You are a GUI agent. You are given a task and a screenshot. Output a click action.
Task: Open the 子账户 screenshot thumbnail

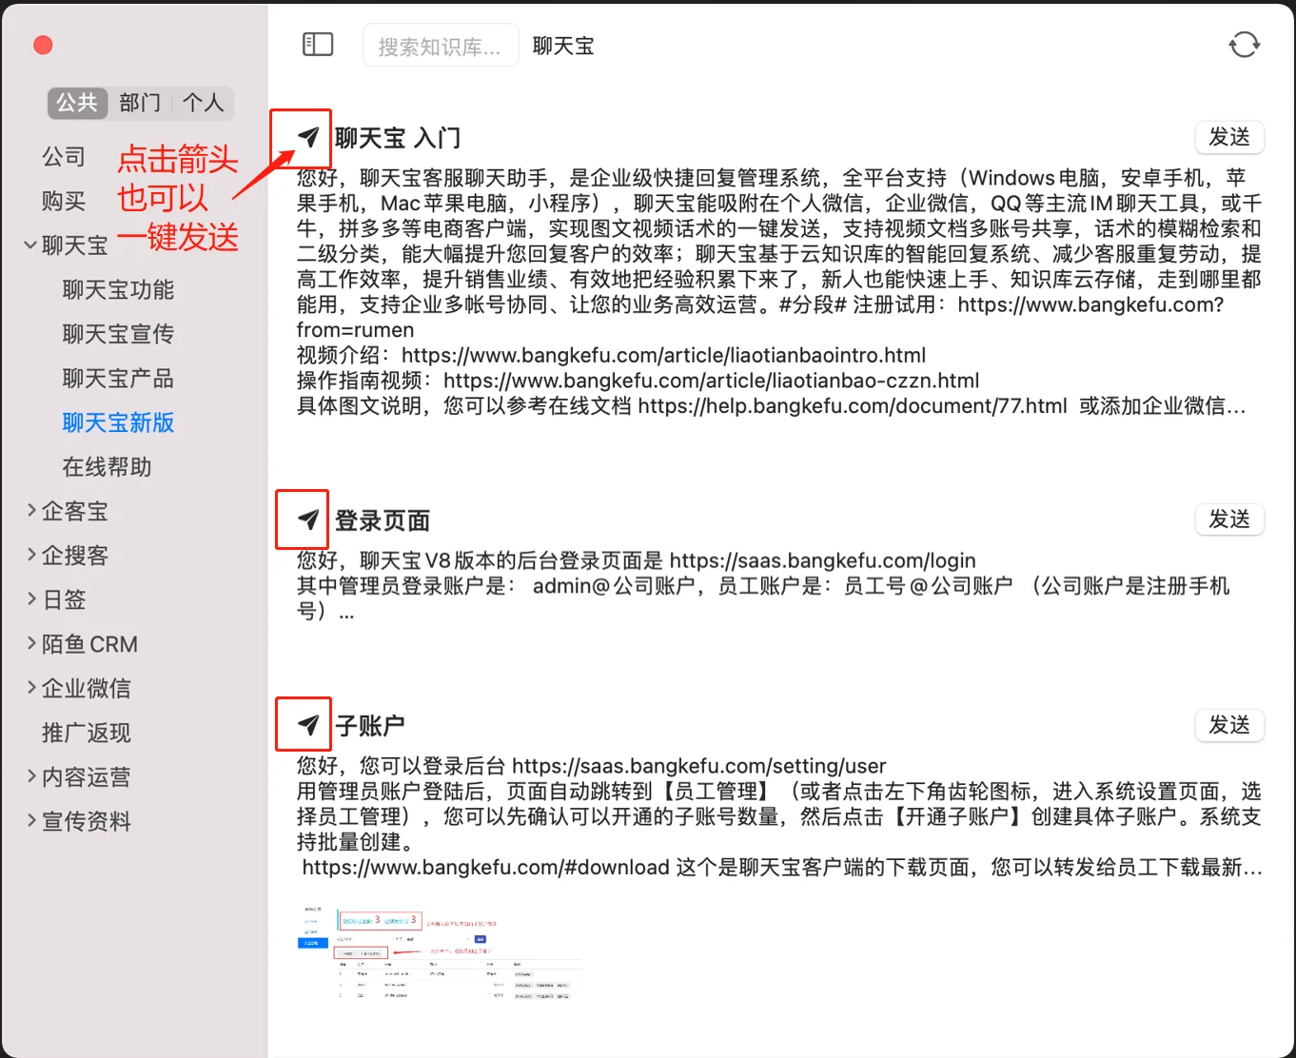click(x=440, y=953)
